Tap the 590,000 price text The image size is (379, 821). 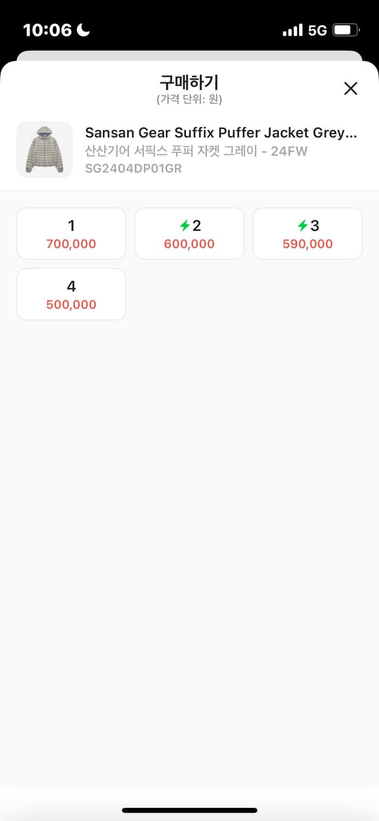(x=307, y=244)
